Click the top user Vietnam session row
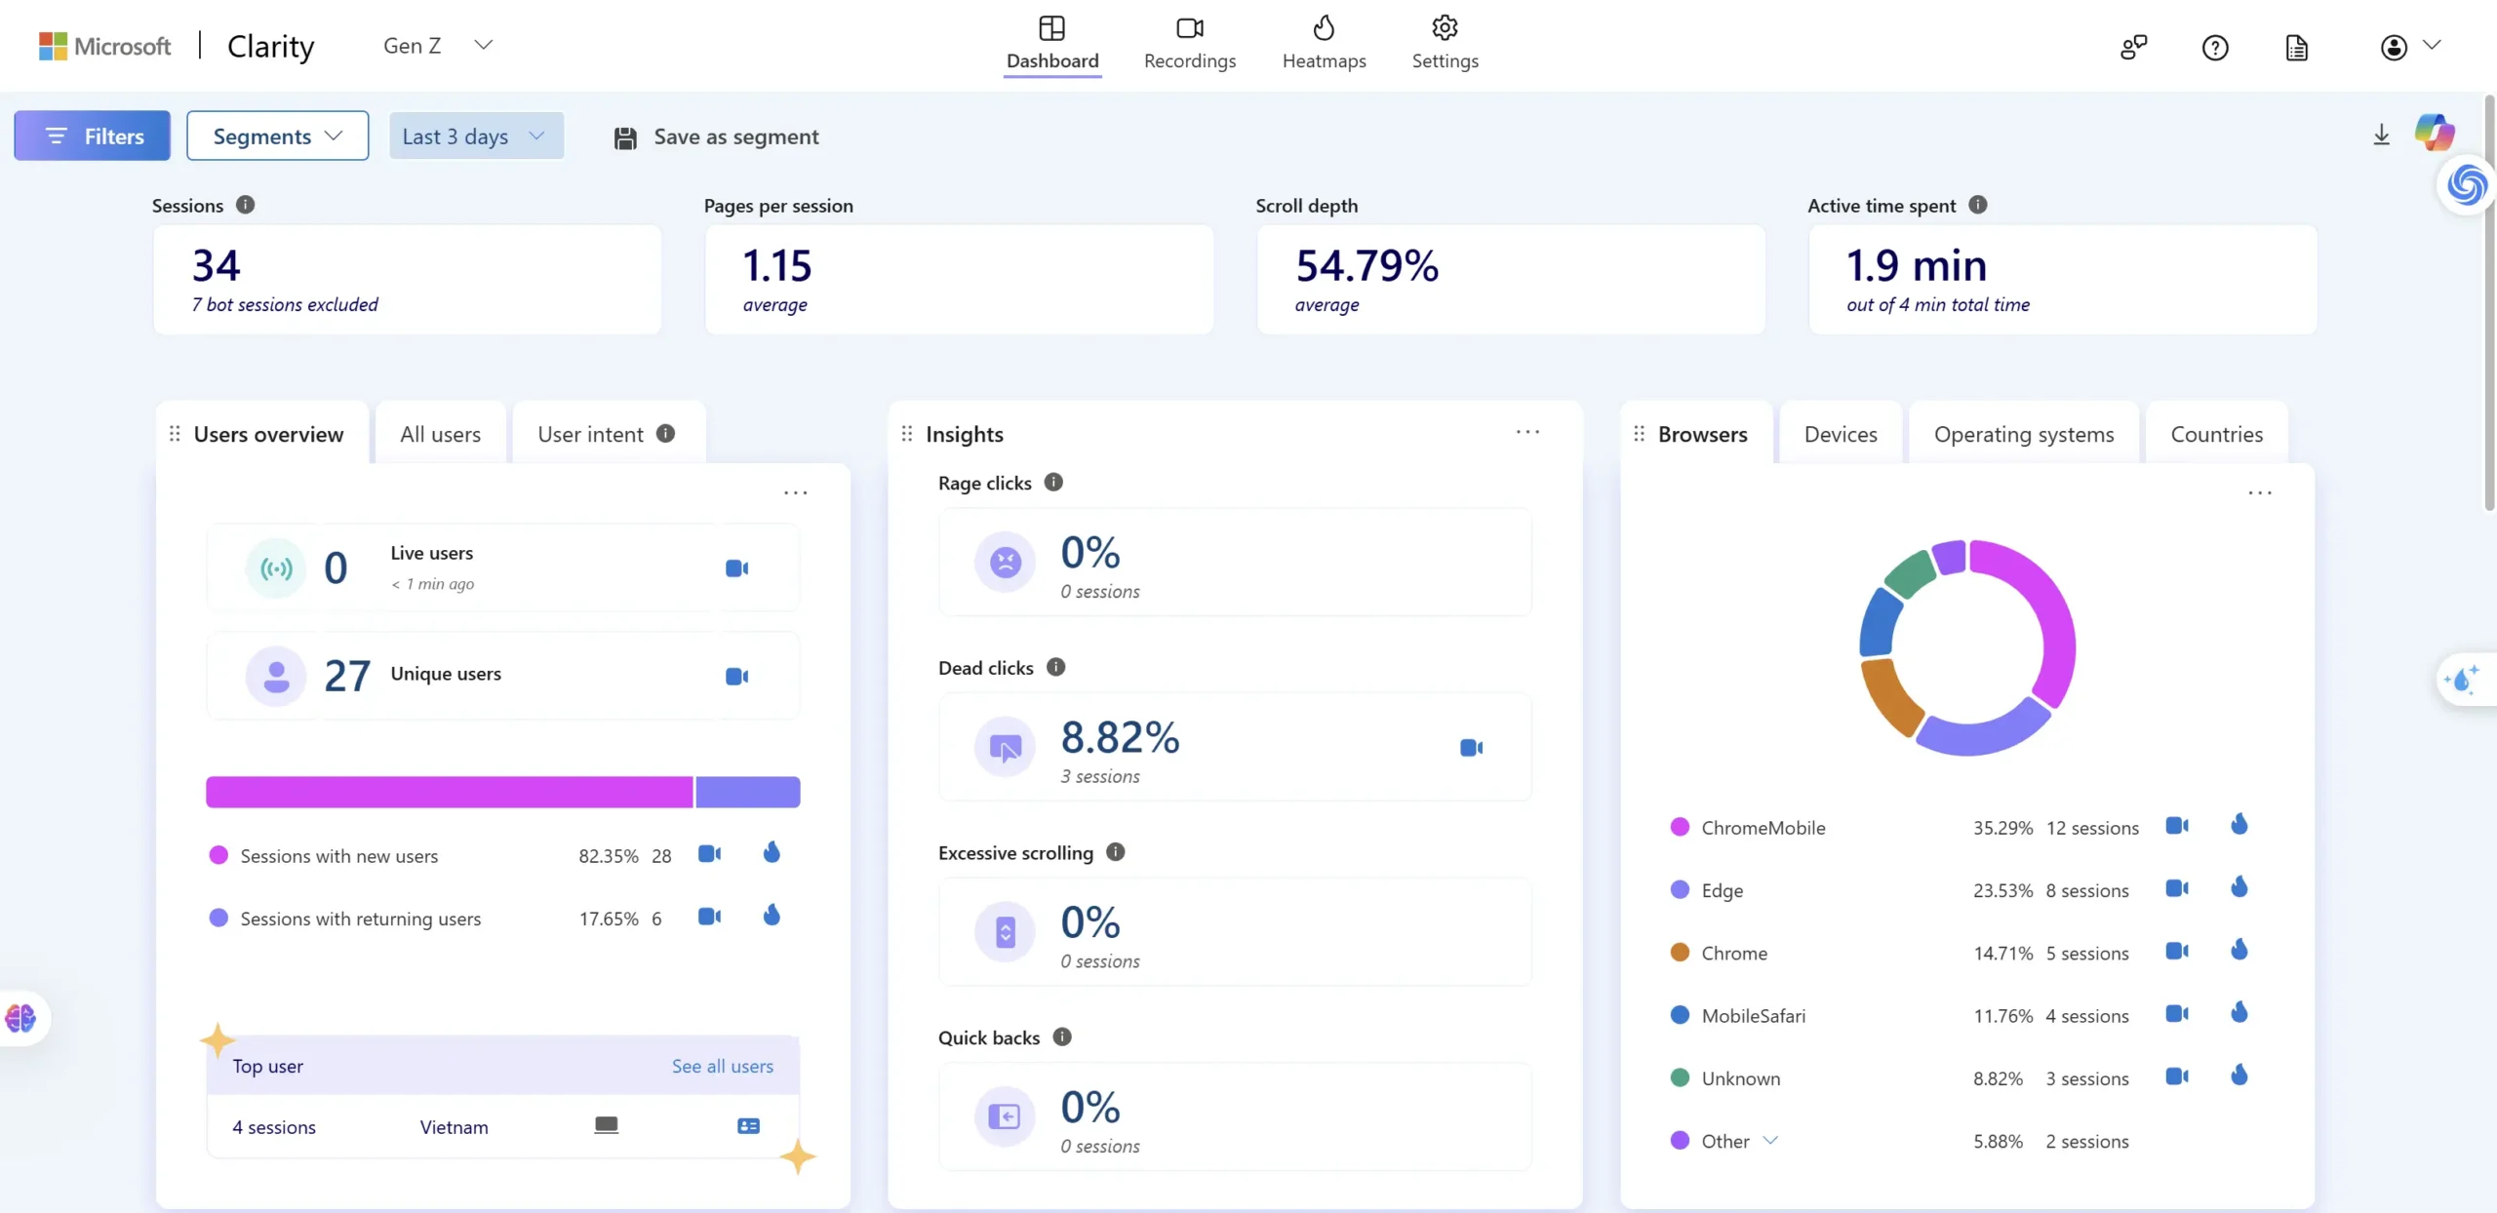This screenshot has width=2497, height=1213. click(x=500, y=1127)
